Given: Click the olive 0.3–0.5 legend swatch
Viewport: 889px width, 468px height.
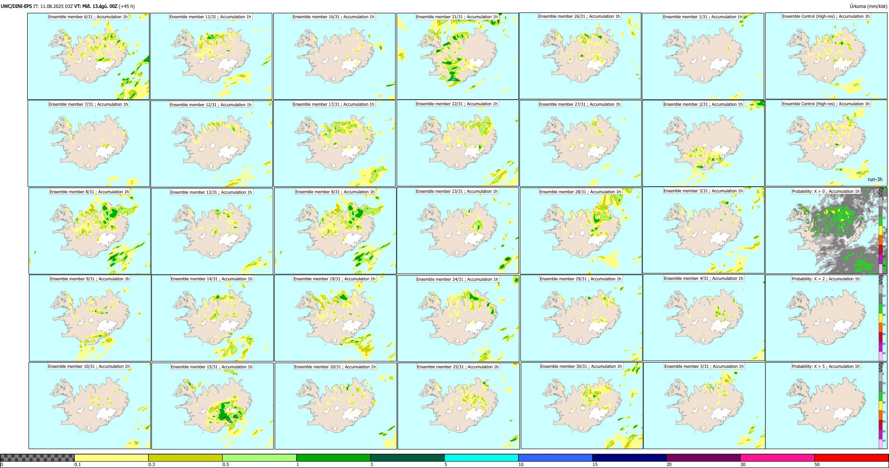Looking at the screenshot, I should [185, 458].
